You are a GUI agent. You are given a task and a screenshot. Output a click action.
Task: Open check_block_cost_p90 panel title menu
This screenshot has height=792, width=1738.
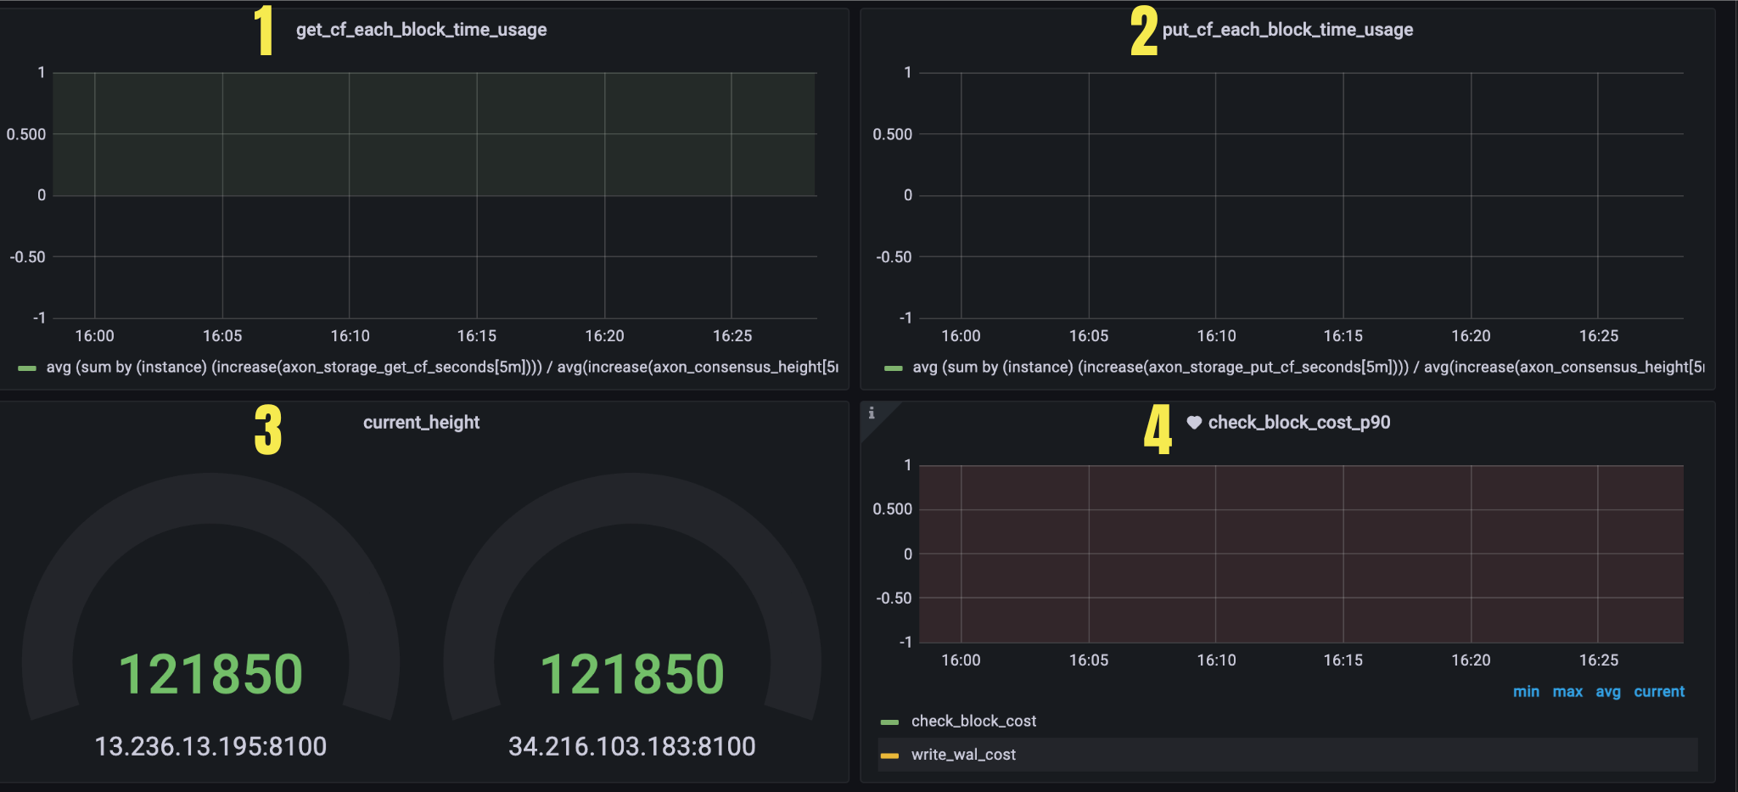(1298, 423)
